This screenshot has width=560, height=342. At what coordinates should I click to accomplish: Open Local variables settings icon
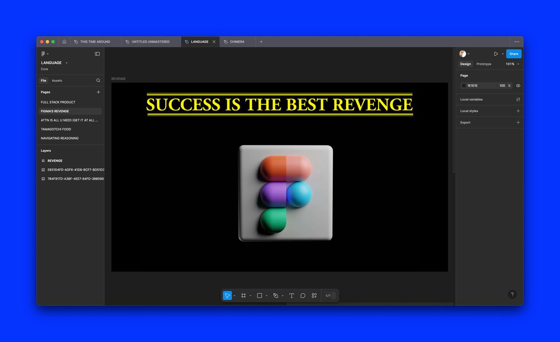click(x=518, y=99)
